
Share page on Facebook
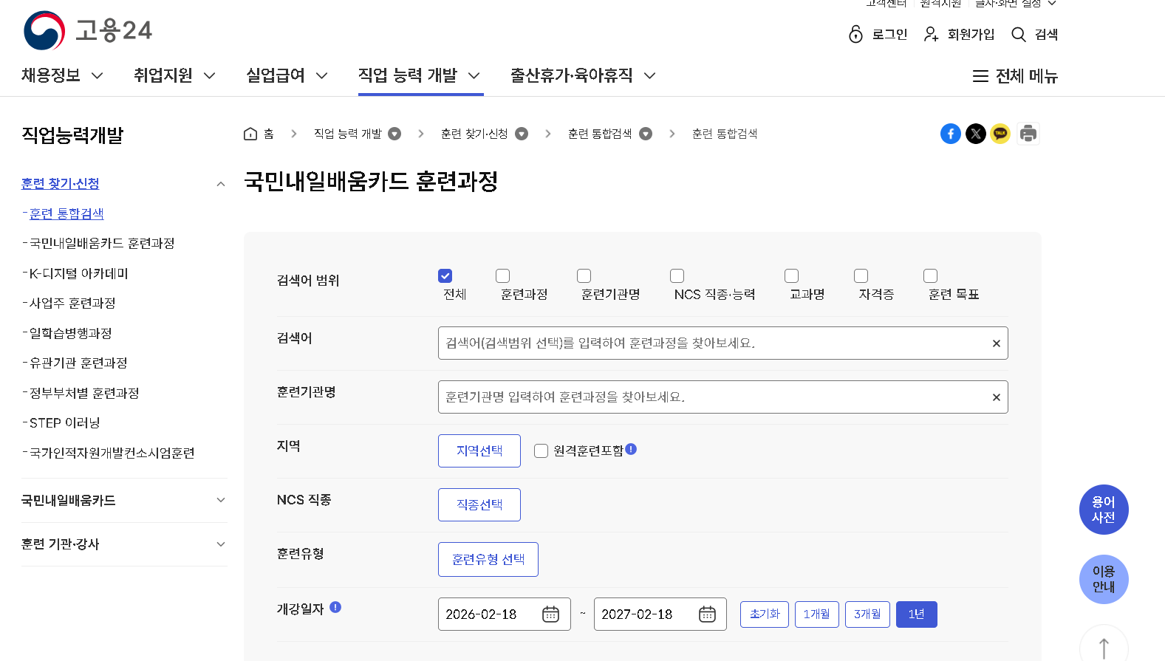951,134
